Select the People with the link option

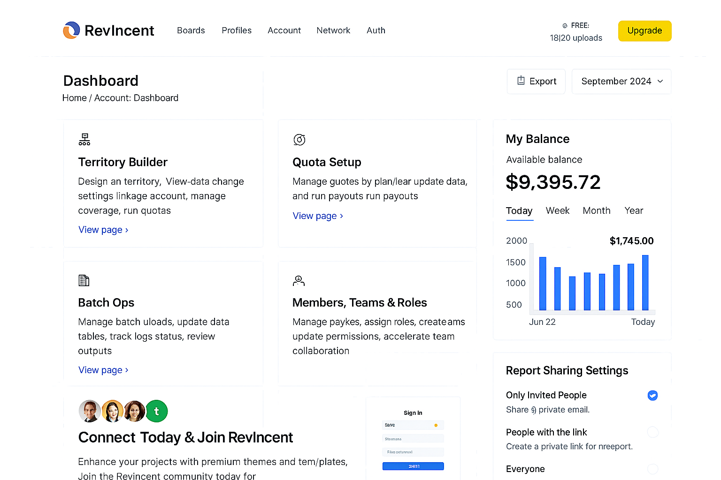tap(652, 432)
